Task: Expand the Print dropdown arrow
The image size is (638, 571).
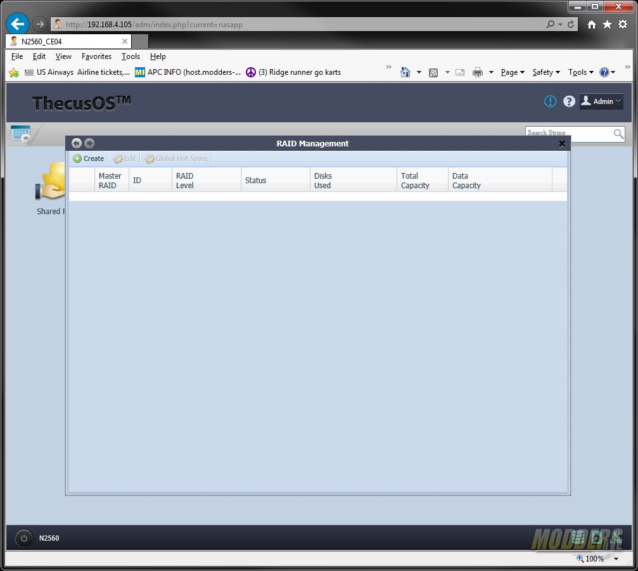Action: click(x=491, y=72)
